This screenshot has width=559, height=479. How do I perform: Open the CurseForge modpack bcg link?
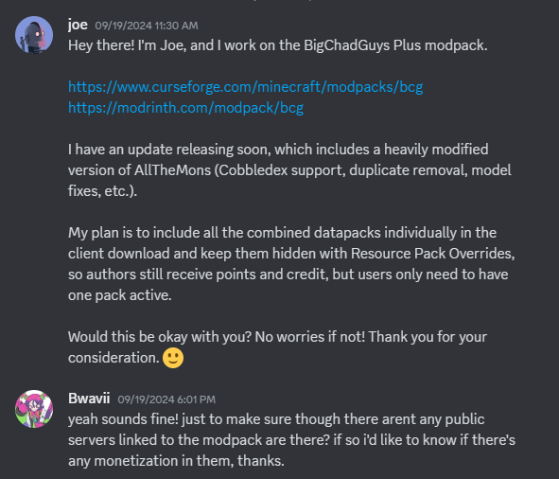pyautogui.click(x=245, y=87)
